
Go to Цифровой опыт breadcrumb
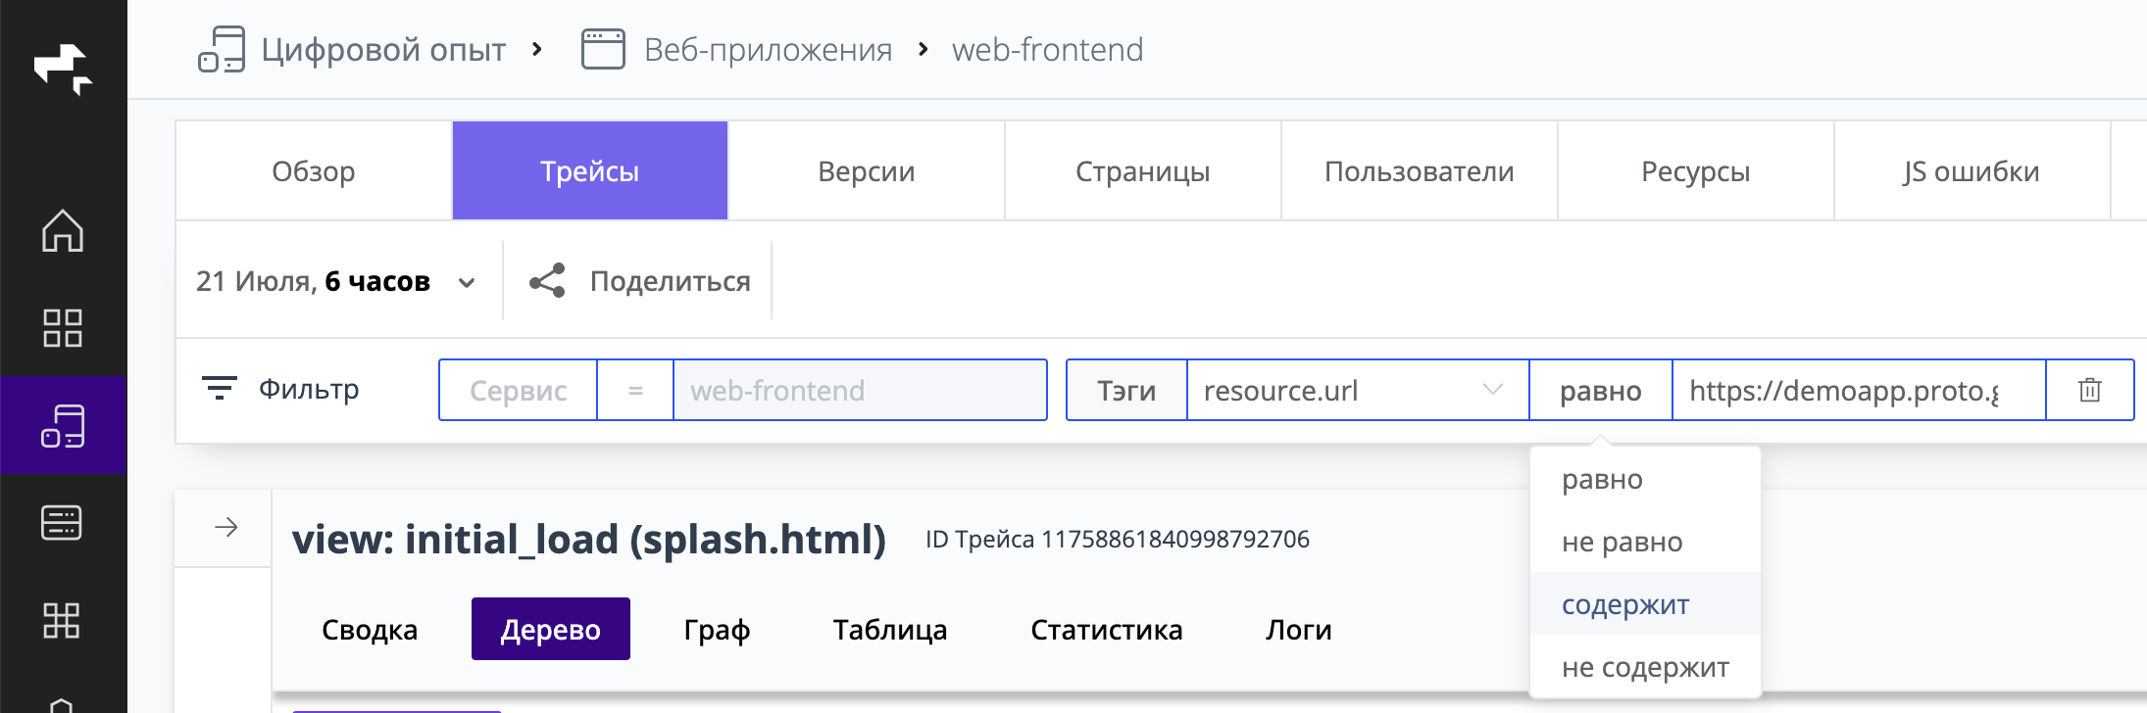[383, 50]
